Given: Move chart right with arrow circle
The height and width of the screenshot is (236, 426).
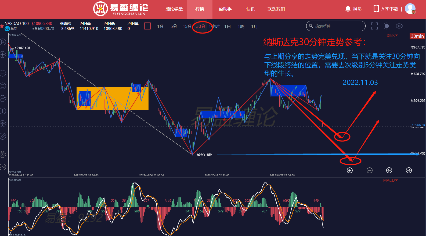Looking at the screenshot, I should (409, 170).
